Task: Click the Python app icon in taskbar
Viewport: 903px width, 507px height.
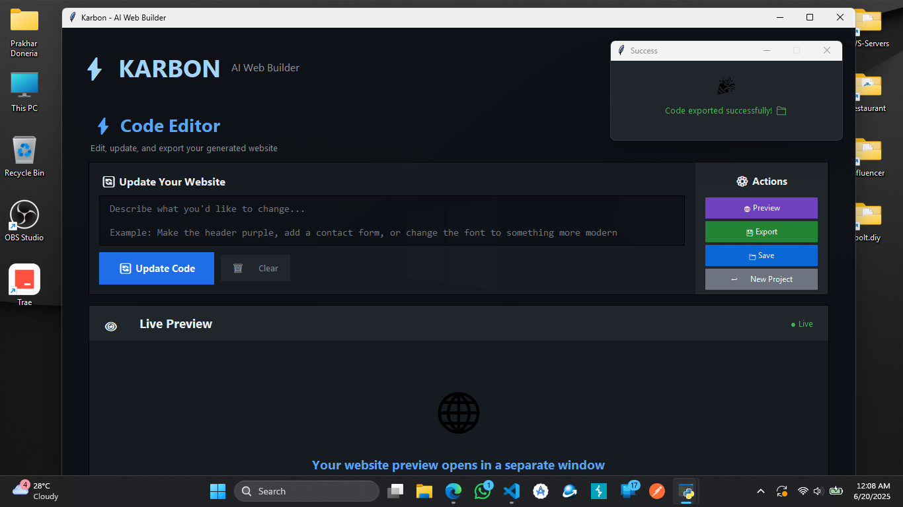Action: pos(686,491)
